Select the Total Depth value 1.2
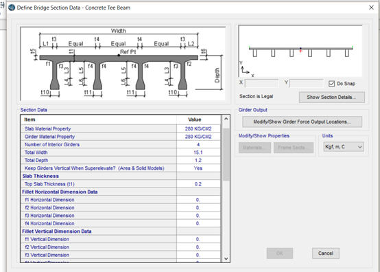 pos(198,161)
